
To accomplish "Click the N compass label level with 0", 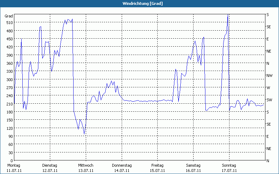I will pos(268,161).
